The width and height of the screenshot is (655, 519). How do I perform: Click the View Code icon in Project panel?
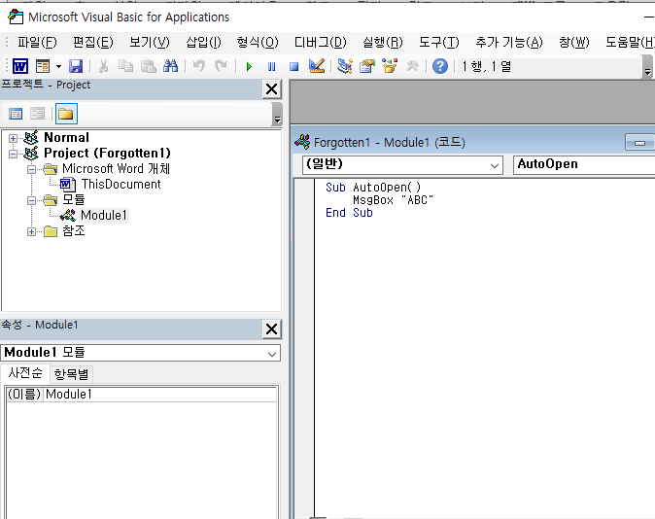coord(16,114)
